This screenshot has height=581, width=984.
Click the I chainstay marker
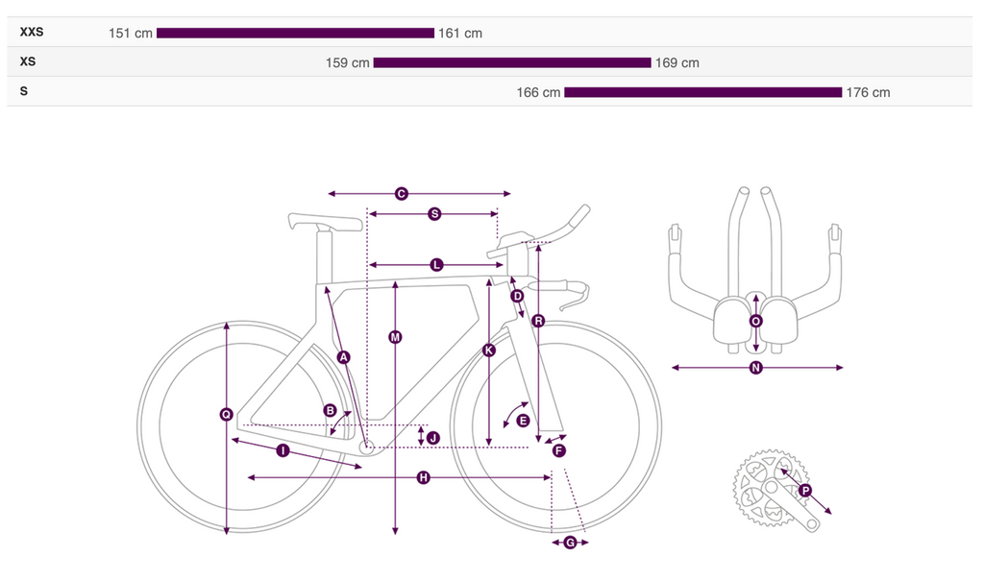283,449
